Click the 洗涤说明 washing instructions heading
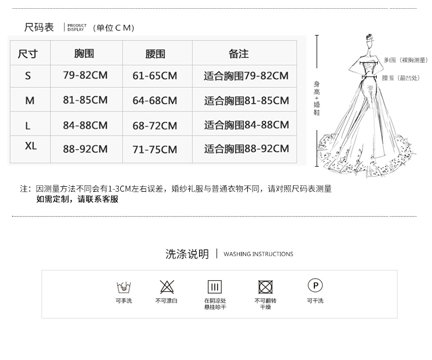Image resolution: width=432 pixels, height=360 pixels. click(x=187, y=254)
